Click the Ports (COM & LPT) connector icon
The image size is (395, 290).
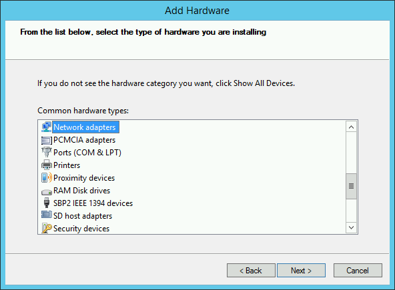click(46, 152)
